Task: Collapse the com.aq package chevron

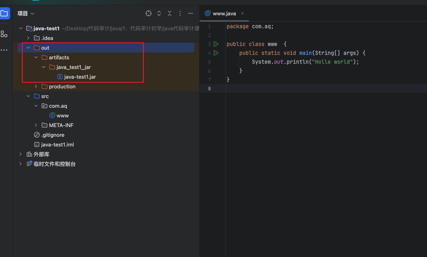Action: point(36,106)
